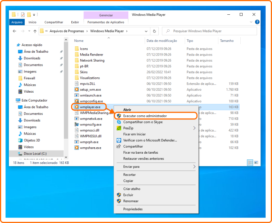Sort by the Tipo column header

190,41
